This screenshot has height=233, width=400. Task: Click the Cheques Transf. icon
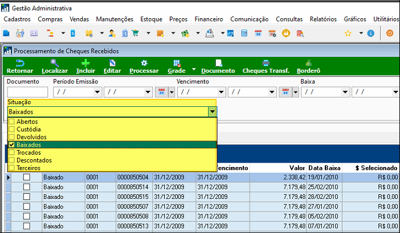(x=266, y=63)
